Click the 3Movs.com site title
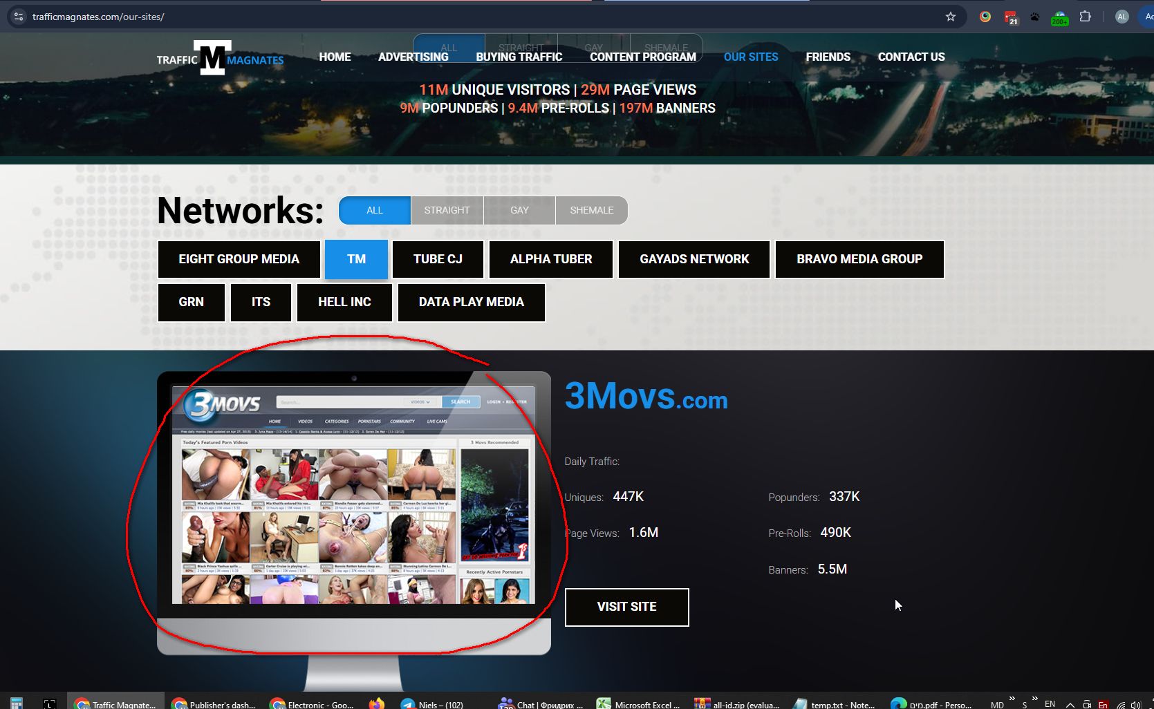The width and height of the screenshot is (1154, 709). (x=646, y=396)
